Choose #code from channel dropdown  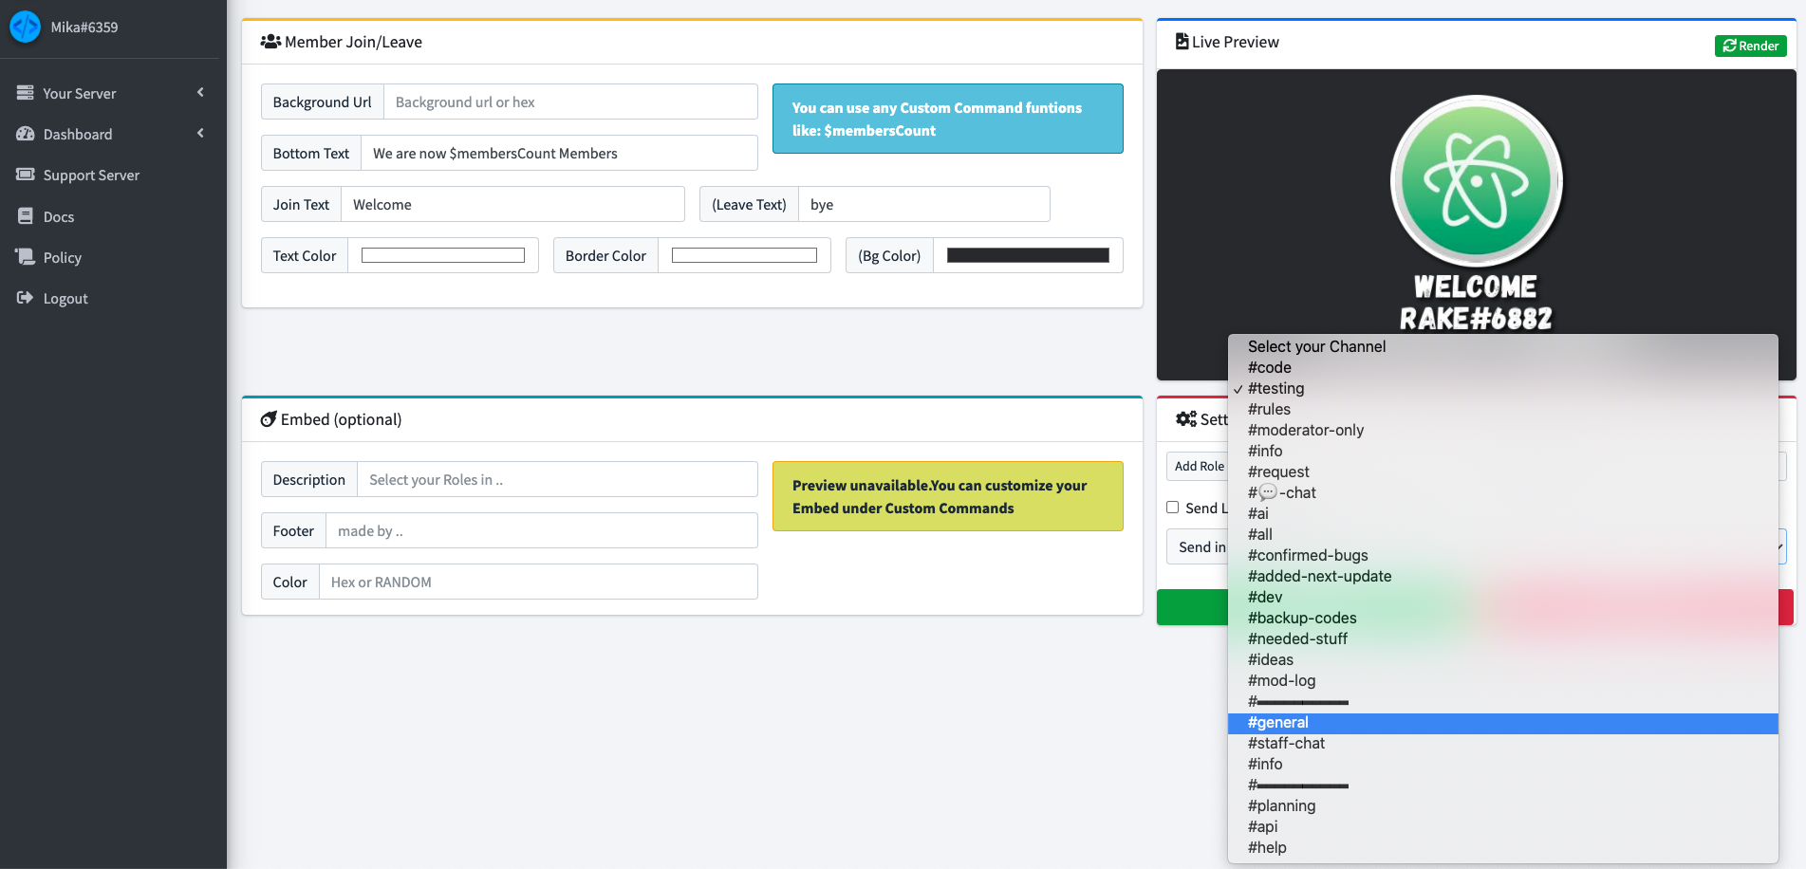coord(1502,367)
